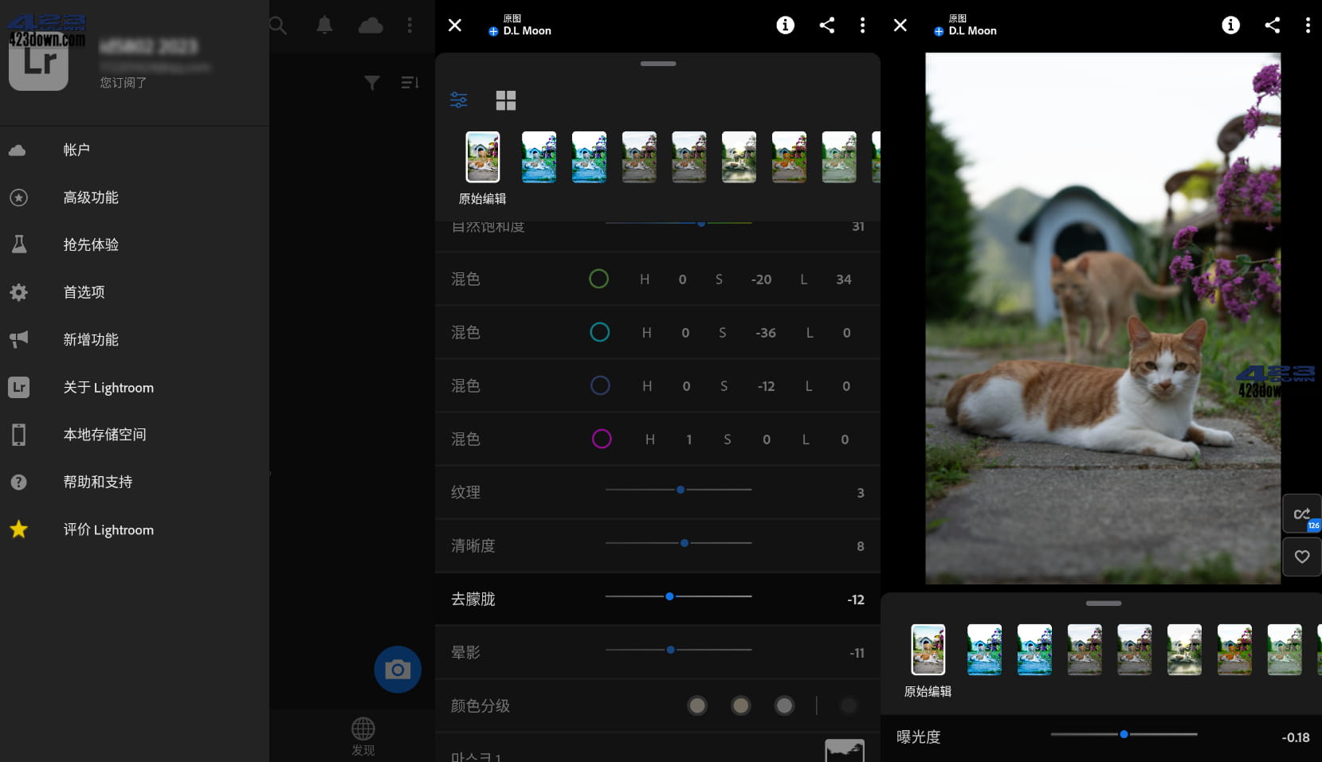Image resolution: width=1322 pixels, height=762 pixels.
Task: Adjust the 曝光度 exposure slider
Action: [x=1123, y=734]
